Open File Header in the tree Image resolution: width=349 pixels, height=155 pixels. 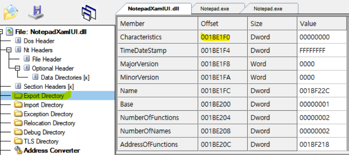(47, 59)
